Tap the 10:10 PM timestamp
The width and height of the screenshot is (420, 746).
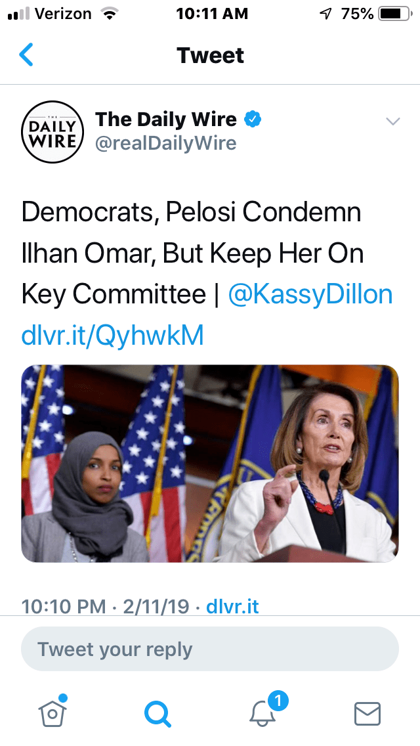(64, 607)
